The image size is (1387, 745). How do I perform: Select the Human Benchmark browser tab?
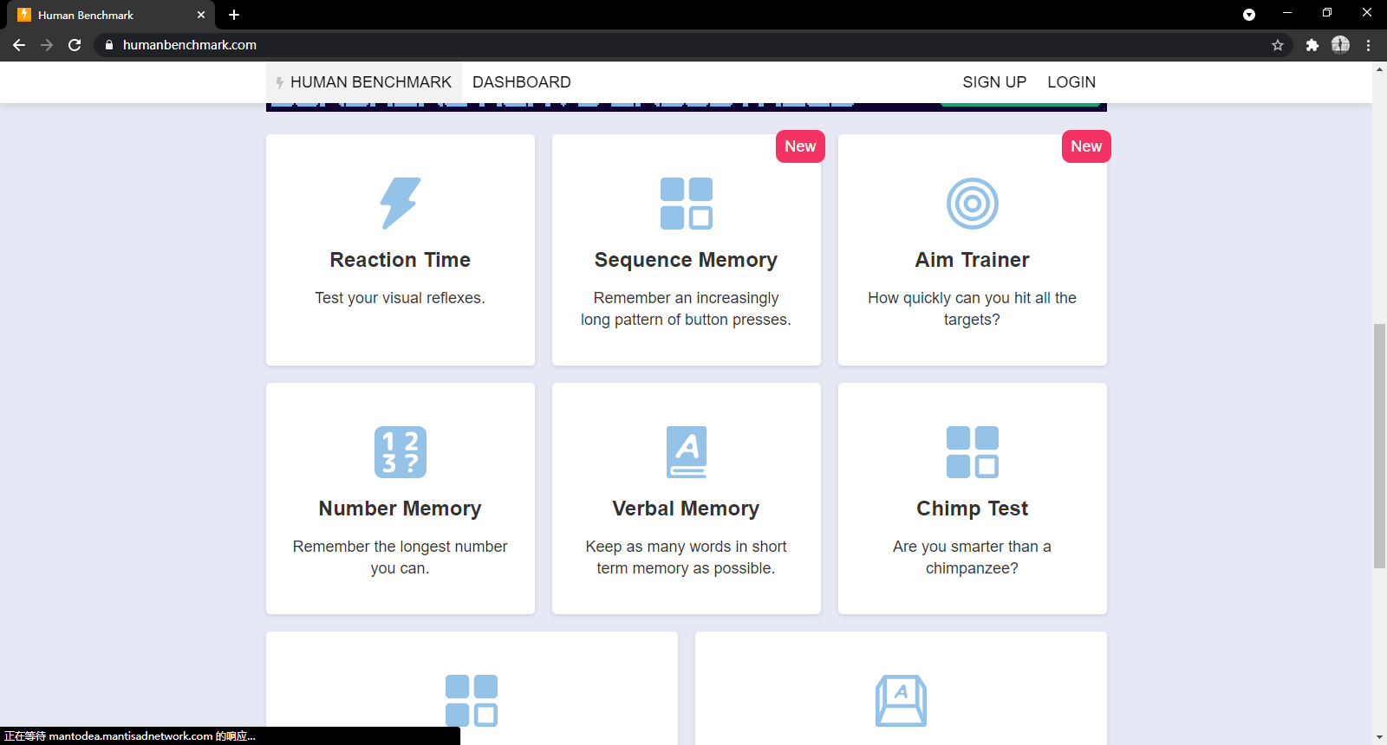click(111, 15)
